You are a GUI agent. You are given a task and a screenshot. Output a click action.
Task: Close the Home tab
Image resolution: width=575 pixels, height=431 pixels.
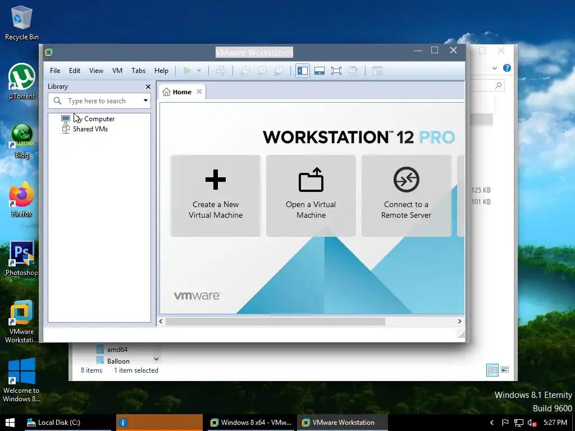(x=199, y=91)
